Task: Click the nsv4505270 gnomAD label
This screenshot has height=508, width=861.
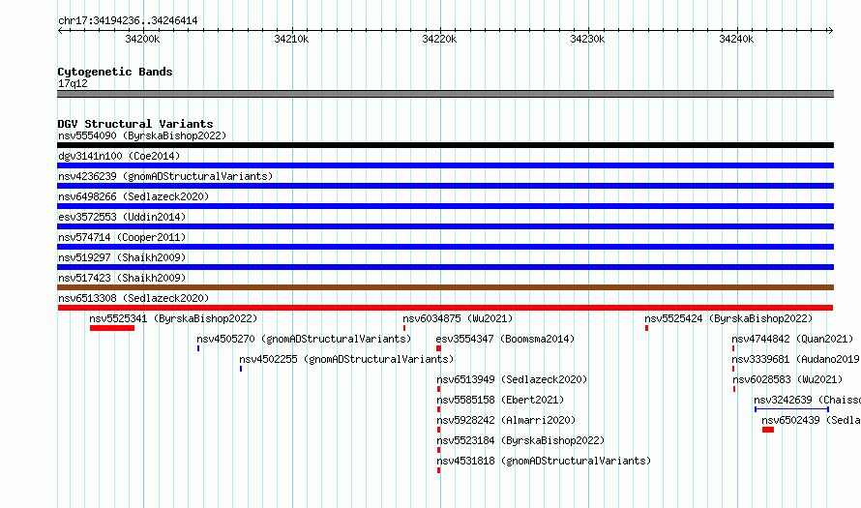Action: 304,339
